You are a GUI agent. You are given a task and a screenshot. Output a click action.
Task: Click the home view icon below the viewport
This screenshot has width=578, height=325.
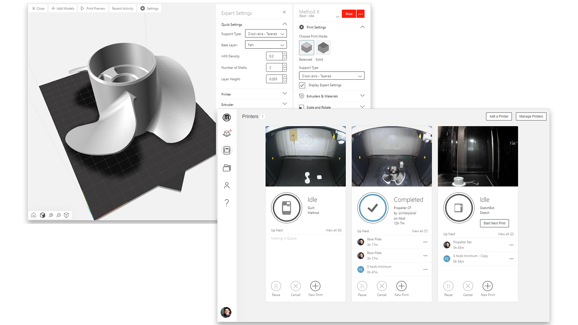33,215
